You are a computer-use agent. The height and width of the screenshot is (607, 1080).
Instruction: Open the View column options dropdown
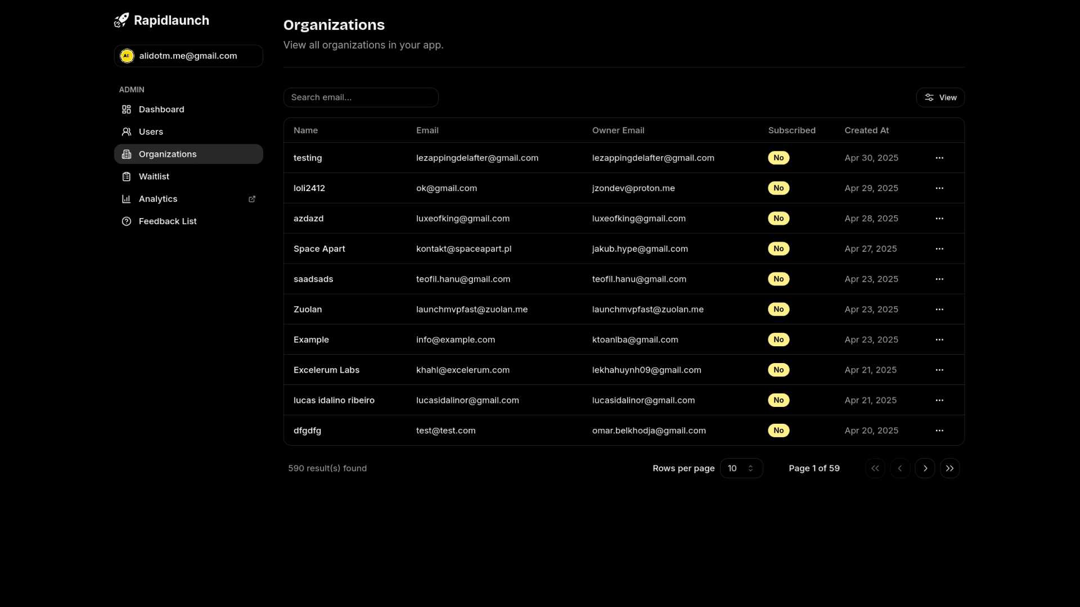[x=940, y=97]
